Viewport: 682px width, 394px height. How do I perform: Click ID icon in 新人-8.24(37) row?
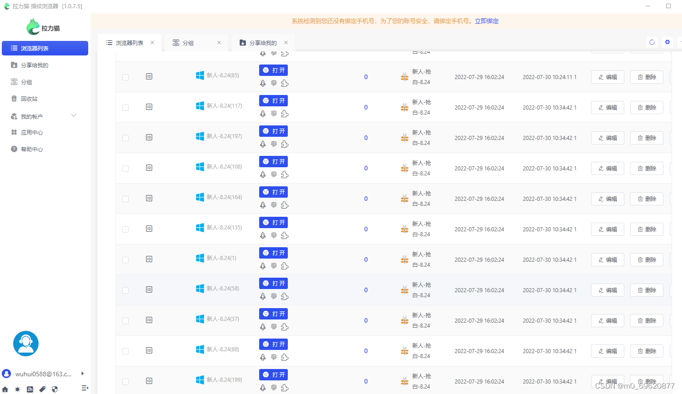pos(149,320)
